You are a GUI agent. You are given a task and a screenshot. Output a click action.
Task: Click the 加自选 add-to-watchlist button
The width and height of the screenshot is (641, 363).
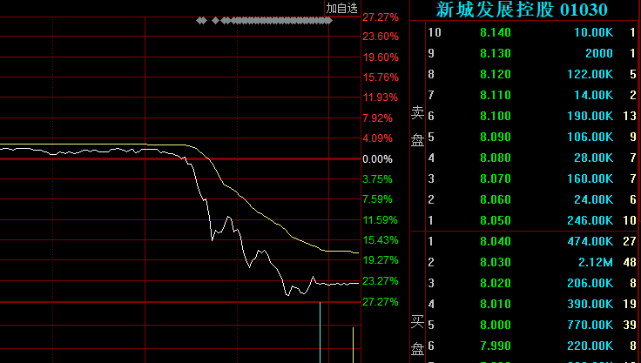pyautogui.click(x=342, y=8)
